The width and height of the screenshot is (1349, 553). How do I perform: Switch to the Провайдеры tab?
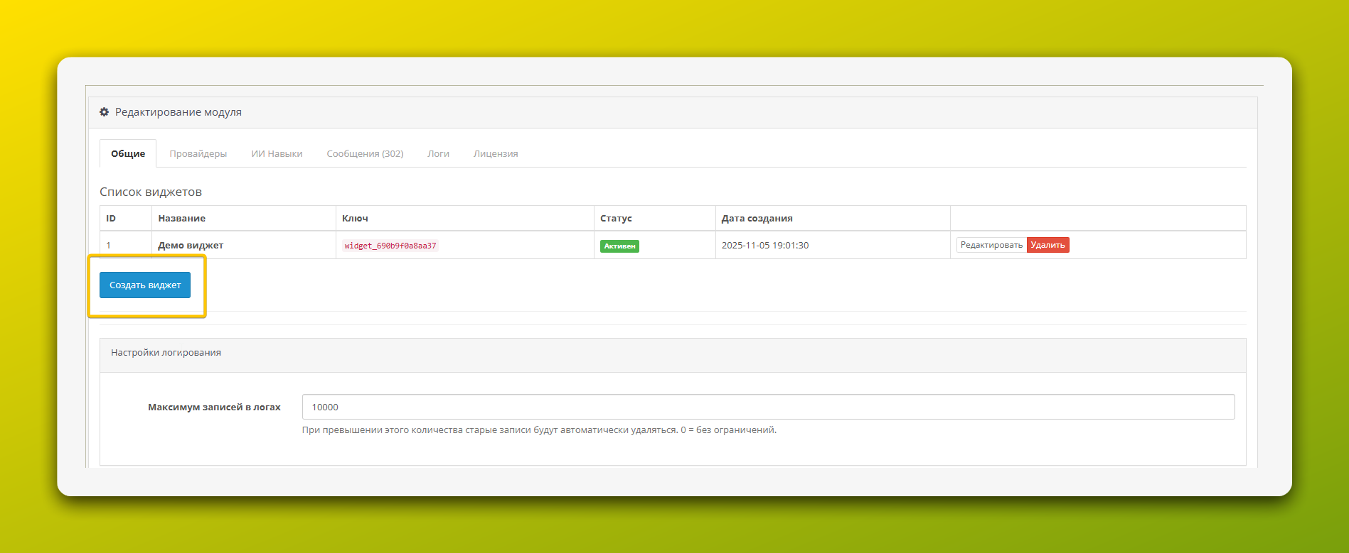pyautogui.click(x=198, y=153)
